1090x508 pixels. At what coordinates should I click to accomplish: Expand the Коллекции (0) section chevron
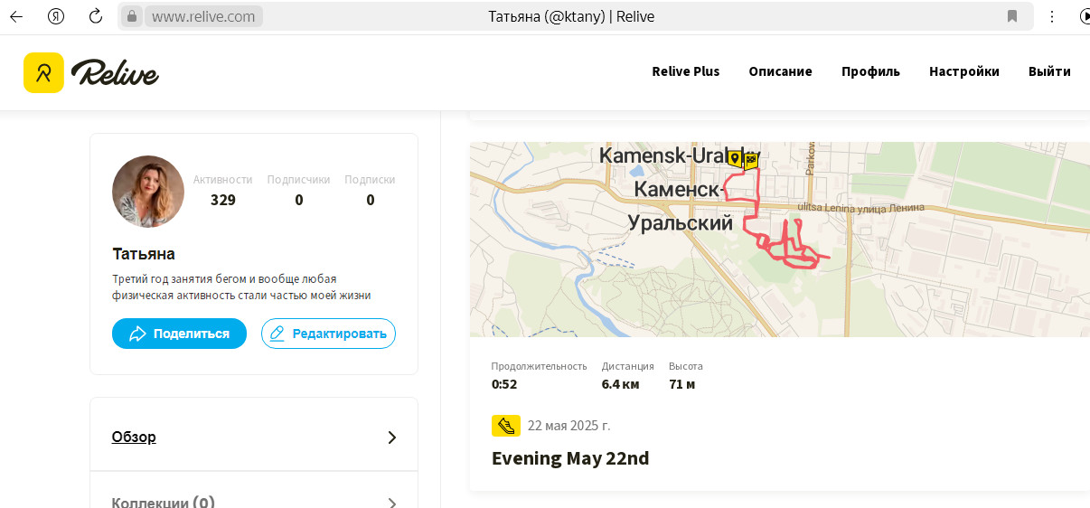pos(392,503)
